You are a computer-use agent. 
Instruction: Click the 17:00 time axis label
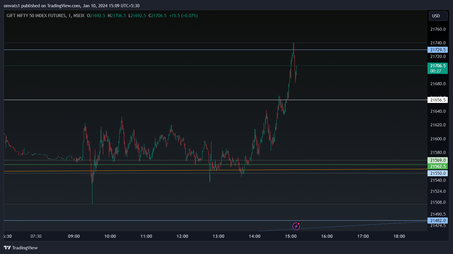tap(363, 236)
